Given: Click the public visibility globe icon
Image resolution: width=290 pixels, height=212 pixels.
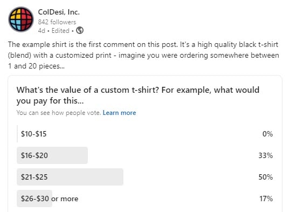Looking at the screenshot, I should (80, 30).
